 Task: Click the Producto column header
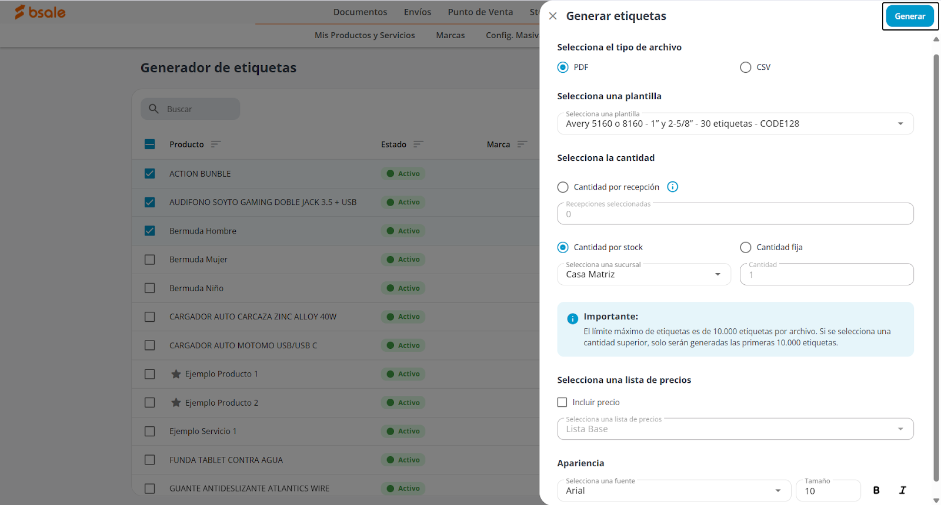coord(186,144)
